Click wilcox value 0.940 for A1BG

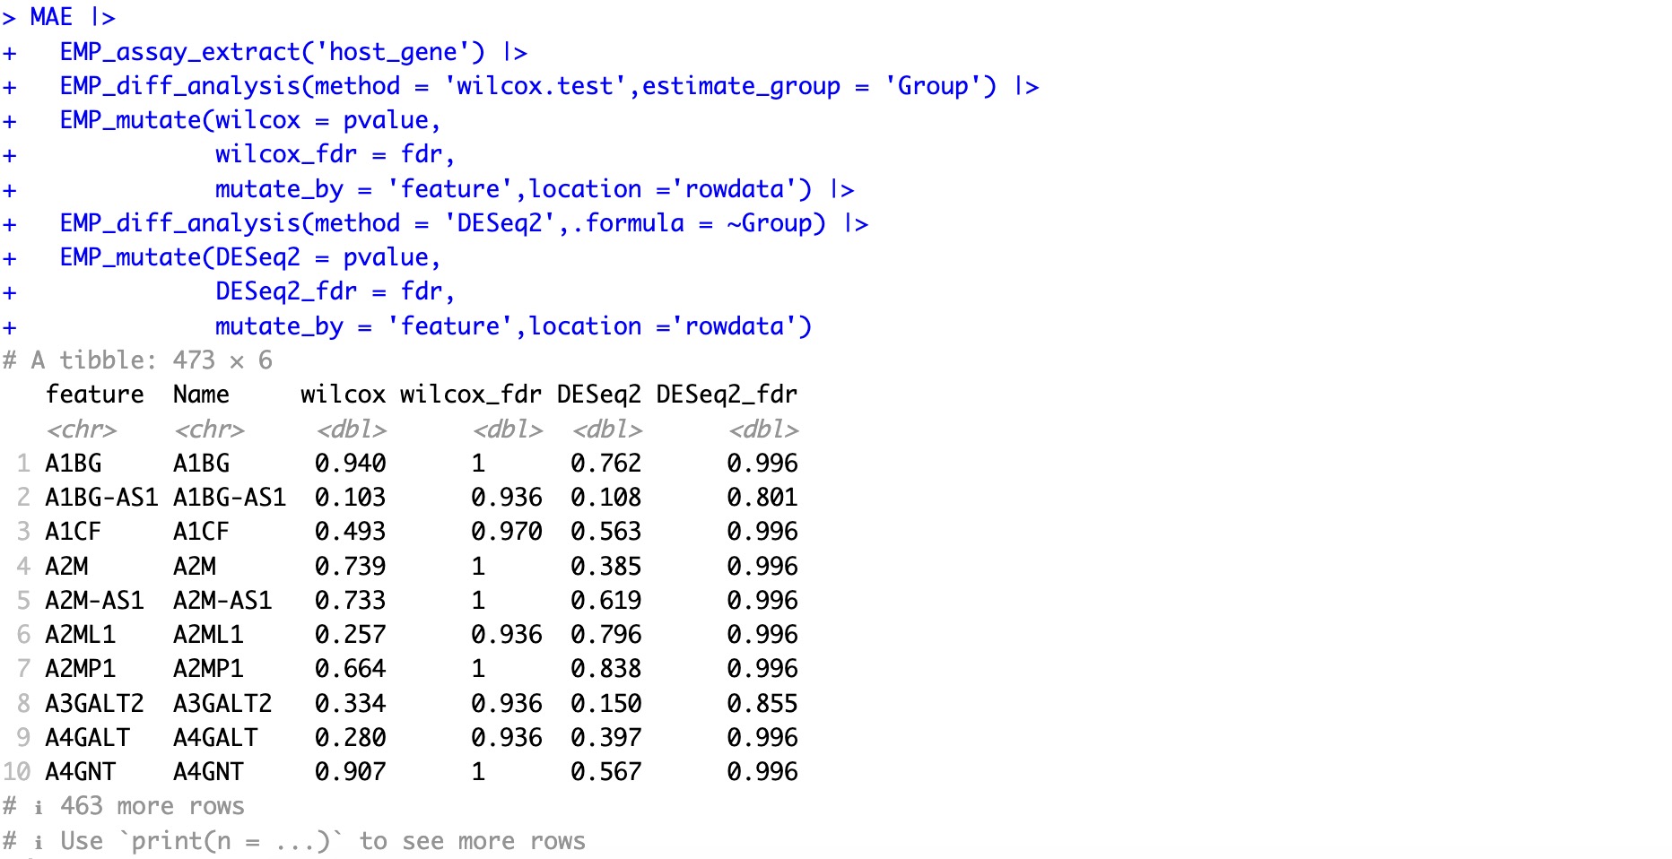click(x=350, y=464)
